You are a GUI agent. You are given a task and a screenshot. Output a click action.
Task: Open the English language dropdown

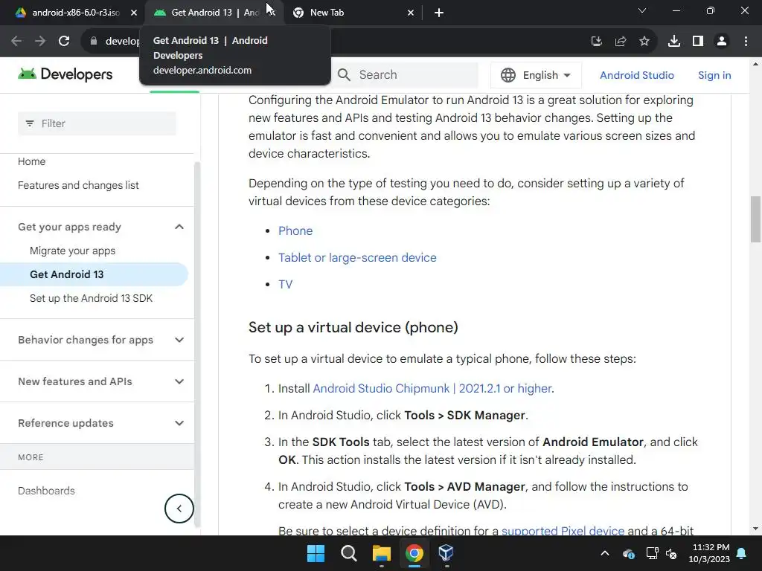click(536, 75)
